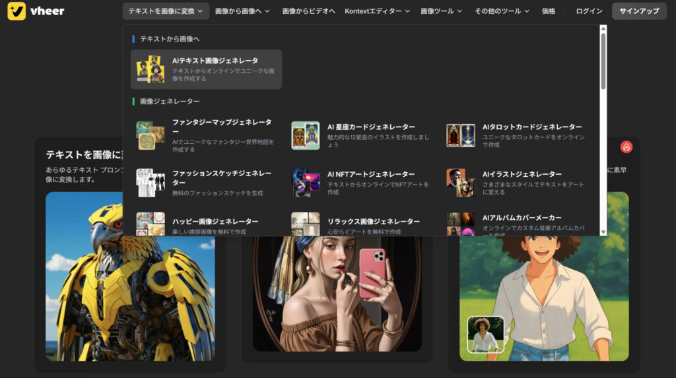Image resolution: width=676 pixels, height=378 pixels.
Task: Open the AI NFTアートジェネレーター icon
Action: coord(305,183)
